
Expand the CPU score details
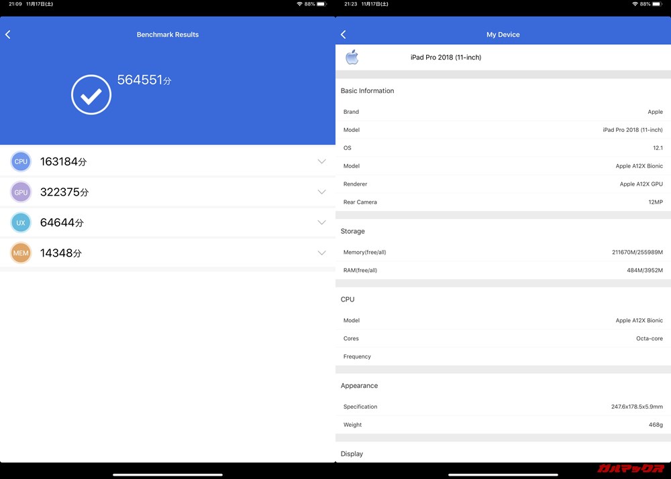click(322, 161)
